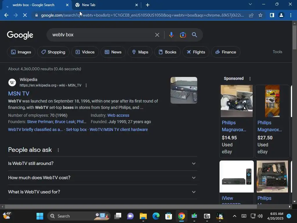Launch the chat app on the taskbar
297x223 pixels.
point(130,216)
